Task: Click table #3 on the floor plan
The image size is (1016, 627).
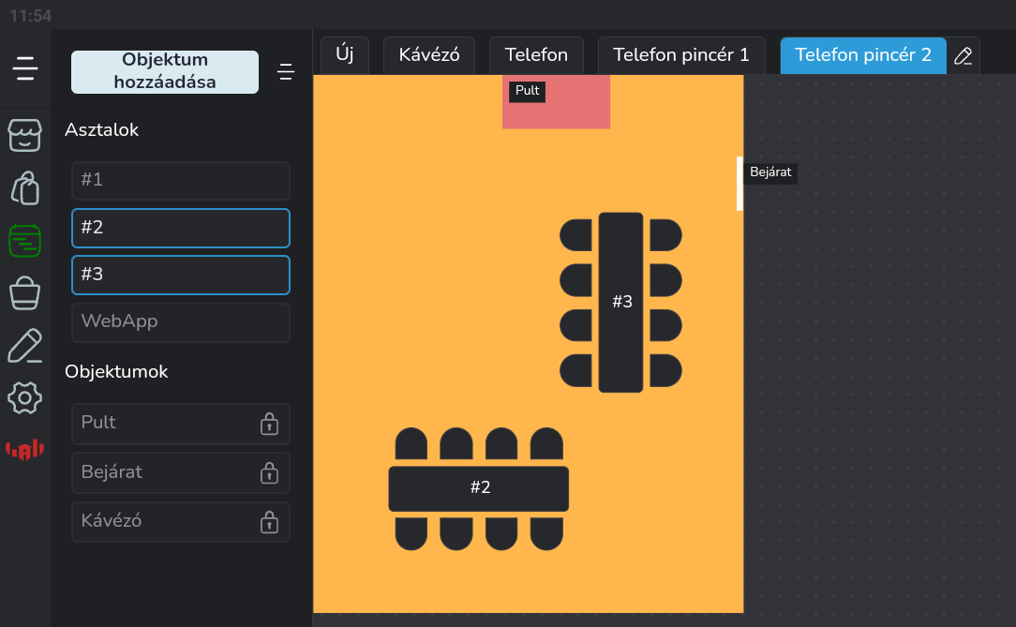Action: pos(621,302)
